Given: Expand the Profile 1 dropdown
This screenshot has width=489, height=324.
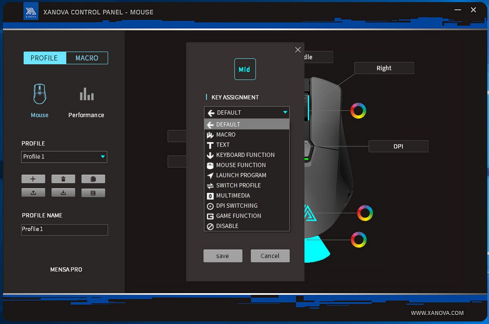Looking at the screenshot, I should click(x=64, y=157).
